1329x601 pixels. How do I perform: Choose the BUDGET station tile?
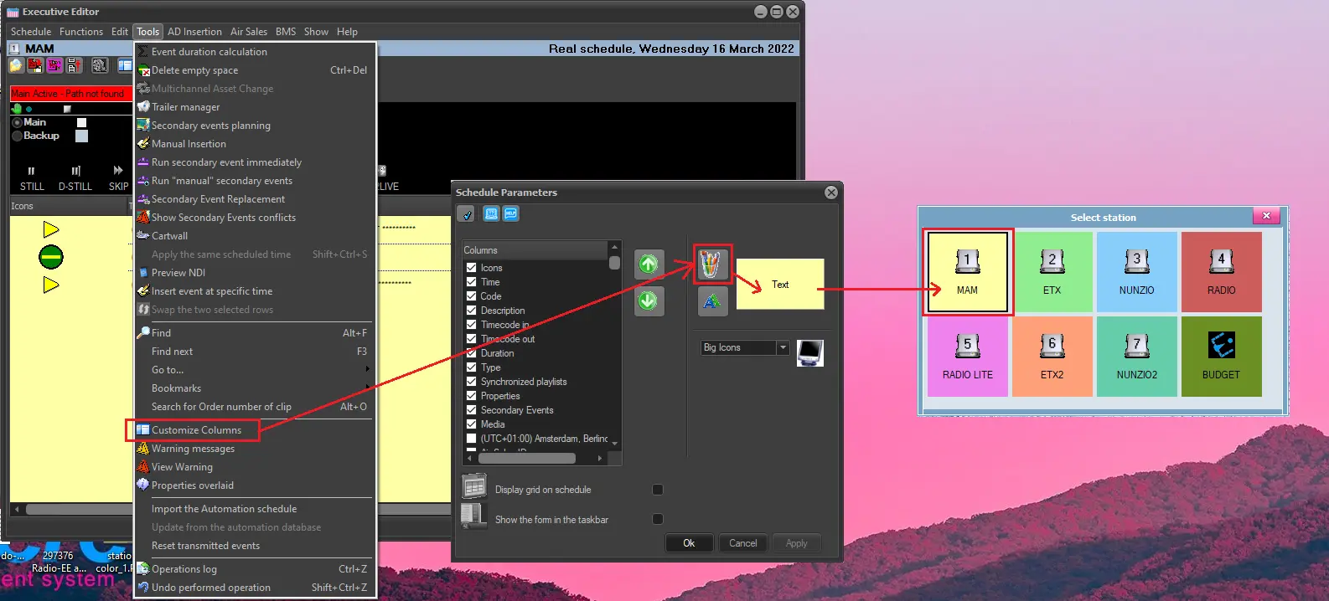(1221, 357)
